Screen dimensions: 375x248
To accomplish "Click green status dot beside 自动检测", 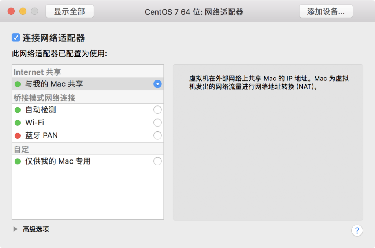I will 18,110.
